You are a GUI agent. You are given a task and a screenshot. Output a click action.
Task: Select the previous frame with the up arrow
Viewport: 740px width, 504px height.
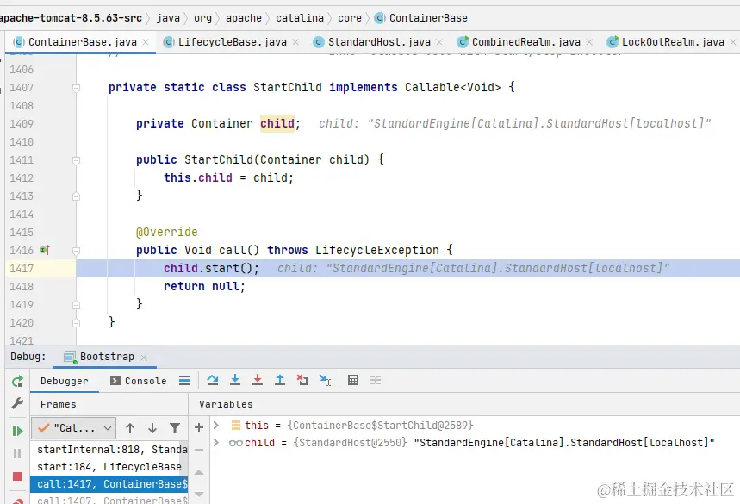pyautogui.click(x=130, y=428)
